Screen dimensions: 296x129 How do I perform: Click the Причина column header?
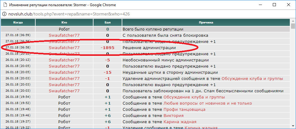coord(206,23)
